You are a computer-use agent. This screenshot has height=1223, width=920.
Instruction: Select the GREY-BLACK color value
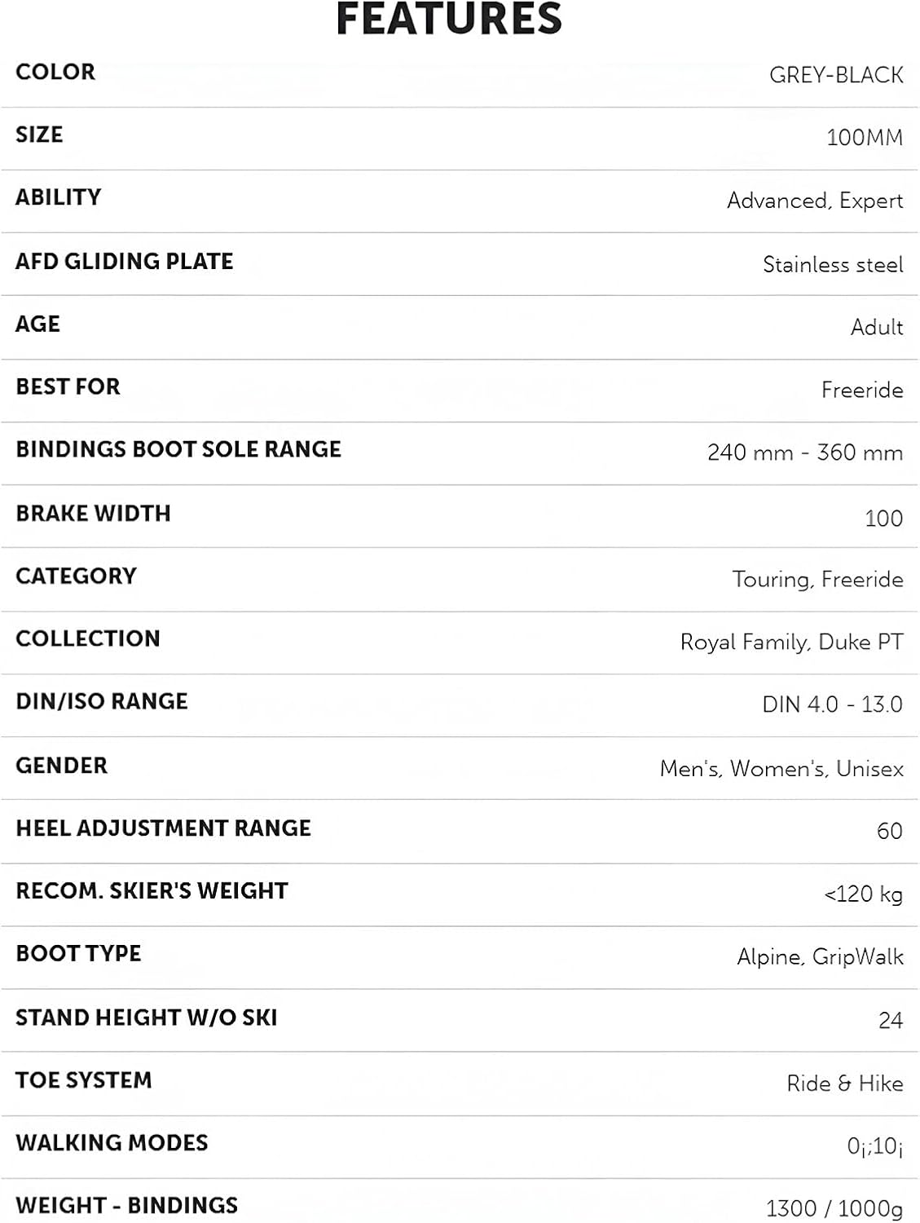point(836,76)
